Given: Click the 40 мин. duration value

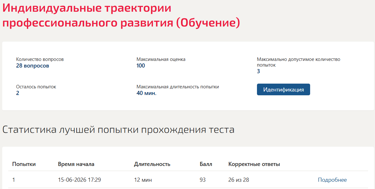Looking at the screenshot, I should tap(147, 93).
